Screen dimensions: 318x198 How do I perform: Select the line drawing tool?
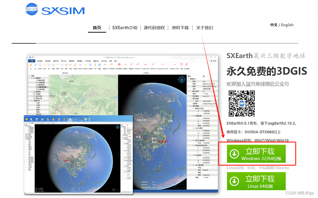pos(36,65)
